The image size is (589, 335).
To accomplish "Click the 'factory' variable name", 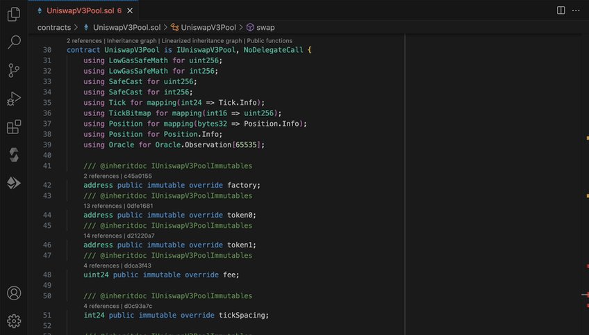I will pos(242,185).
